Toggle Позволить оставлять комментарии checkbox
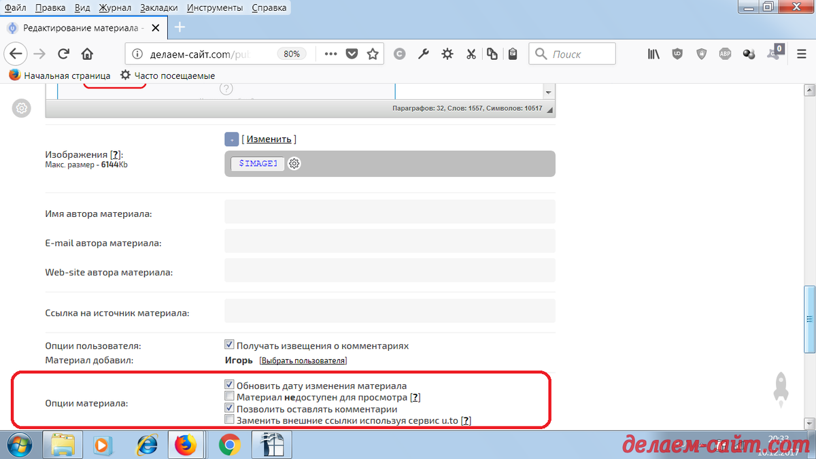The width and height of the screenshot is (816, 459). 229,409
